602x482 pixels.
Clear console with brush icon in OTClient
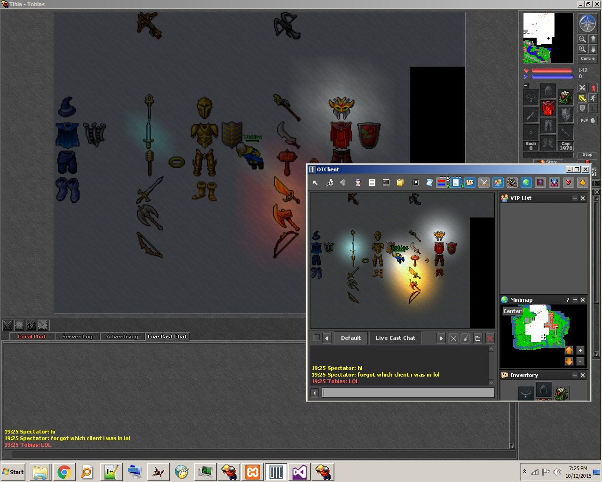(466, 338)
